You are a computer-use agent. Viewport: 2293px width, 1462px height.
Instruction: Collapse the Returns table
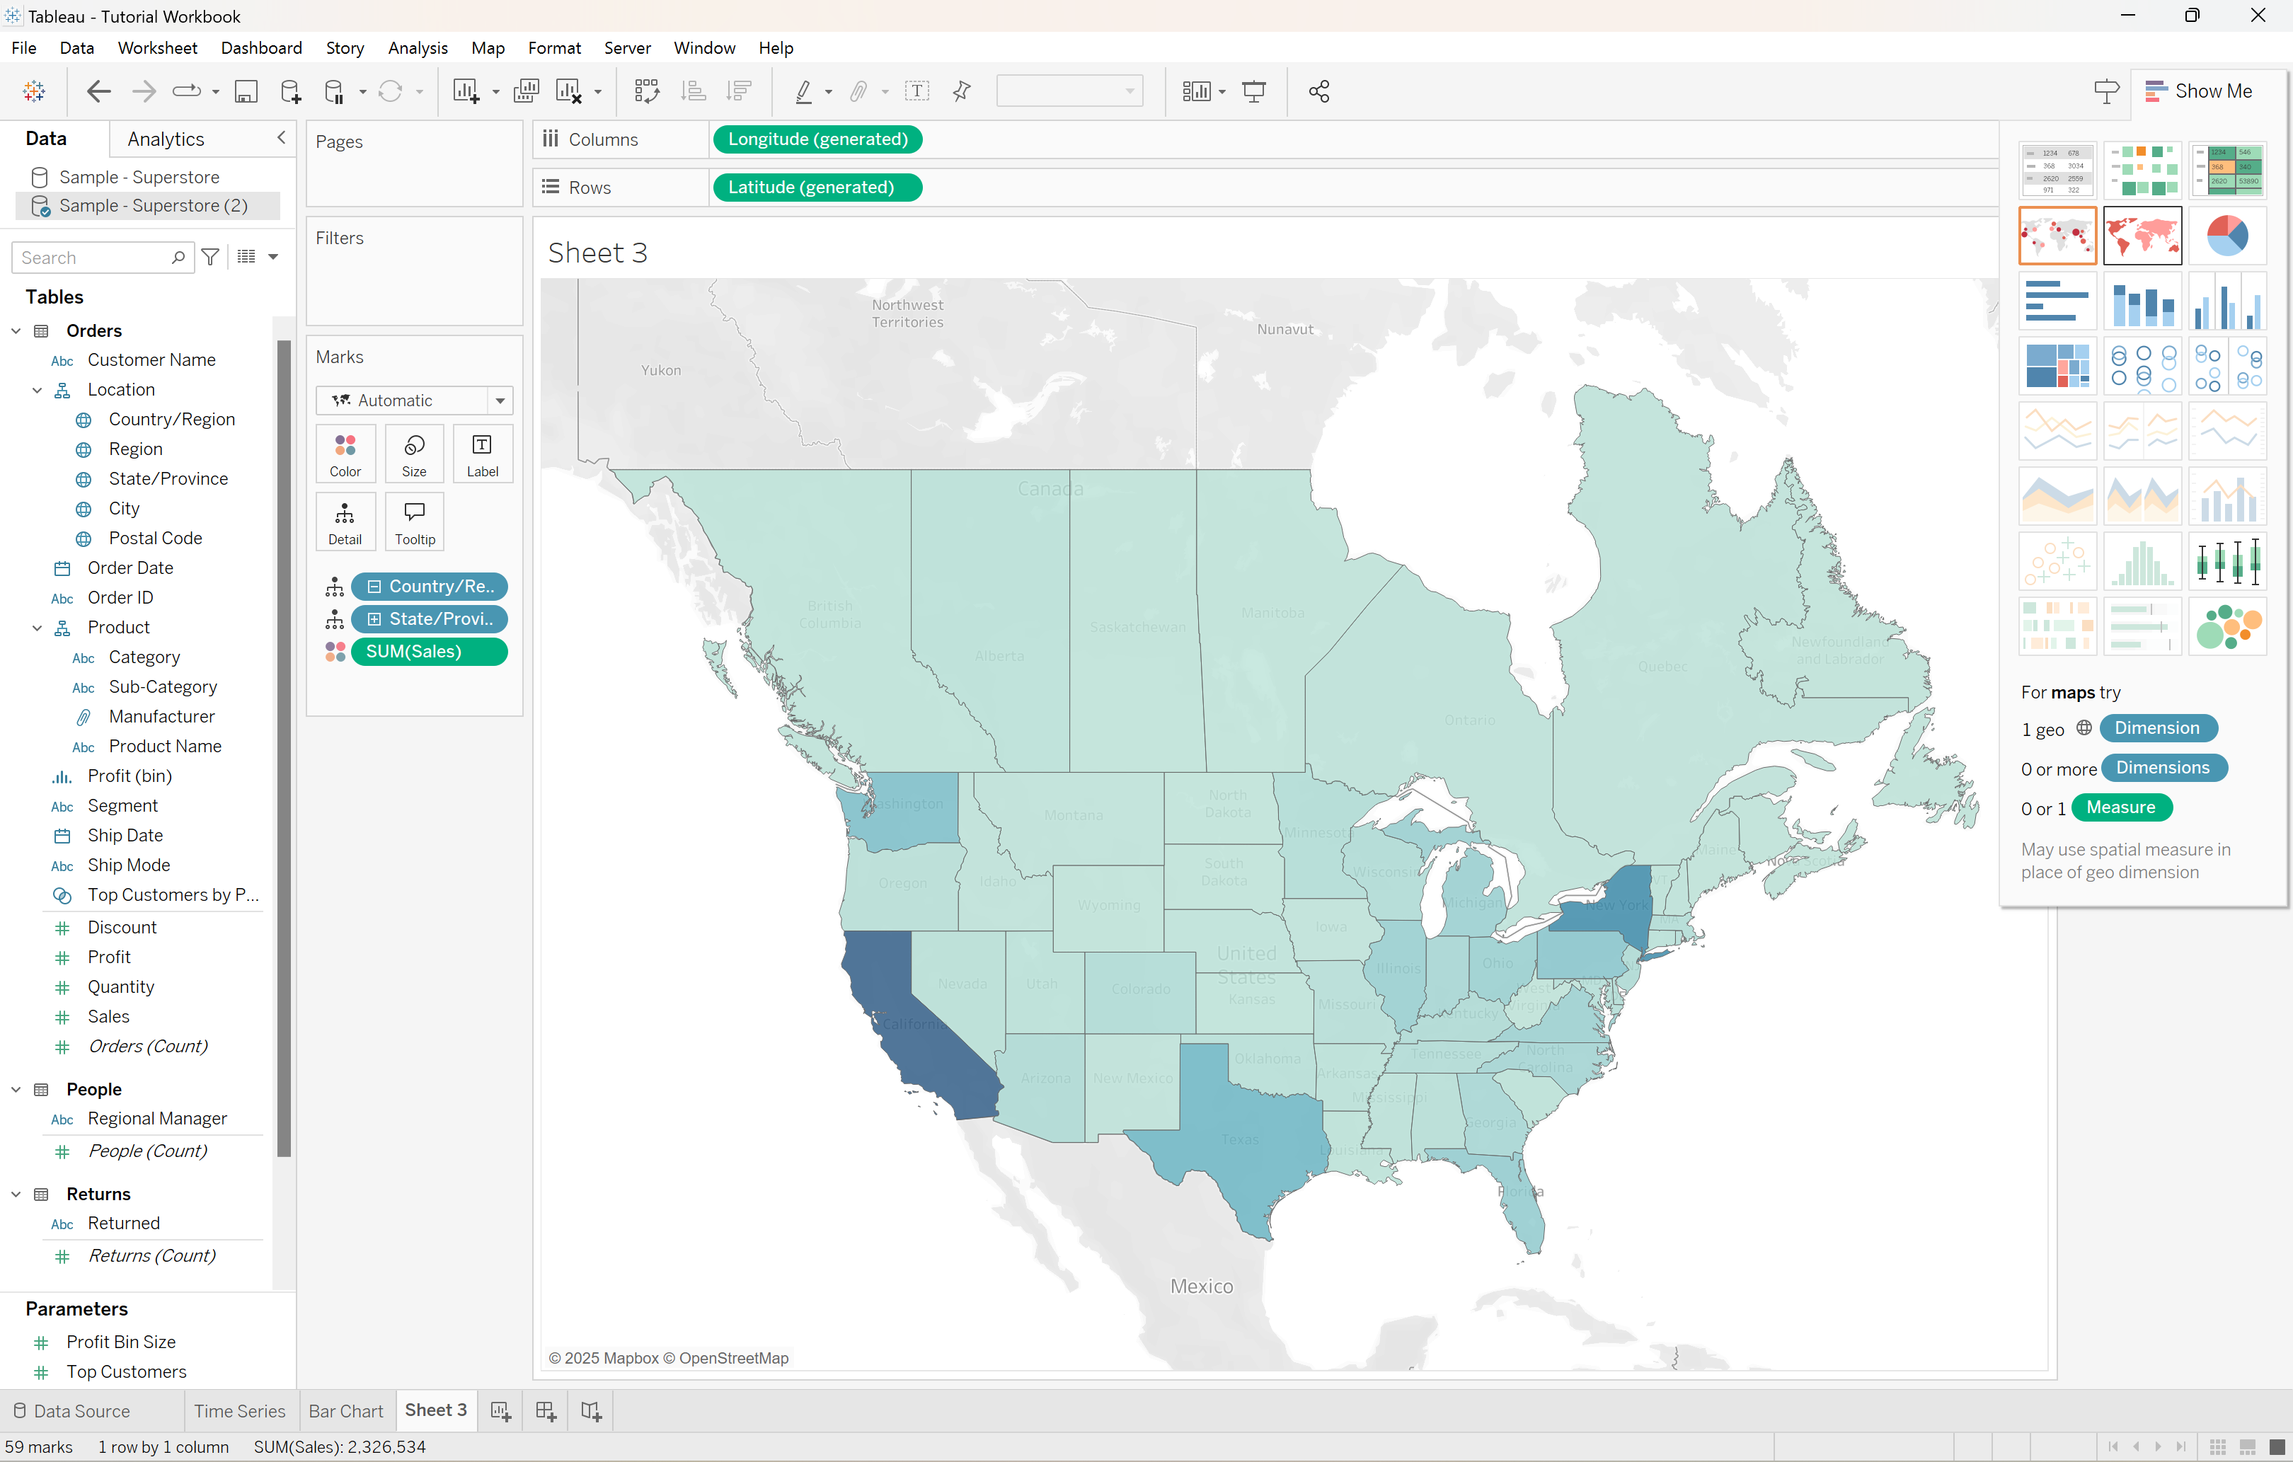[16, 1195]
